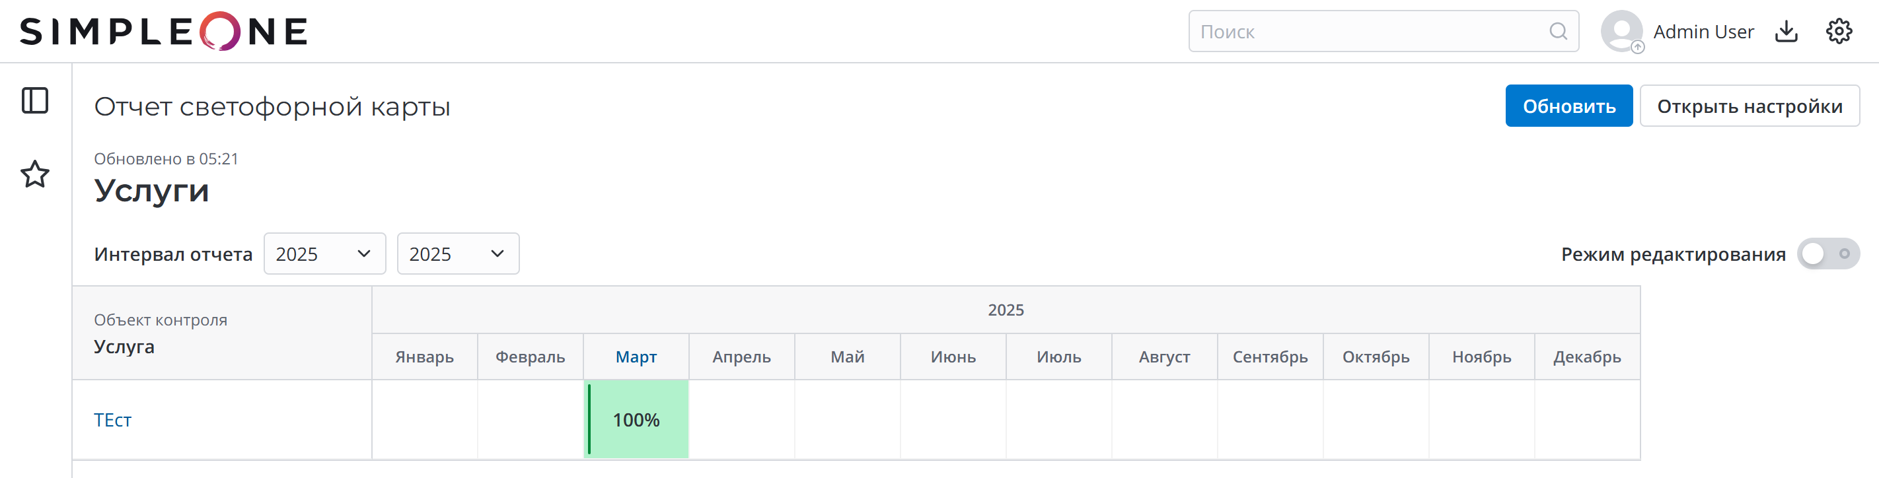Click the favorites star icon
The height and width of the screenshot is (478, 1879).
click(35, 174)
